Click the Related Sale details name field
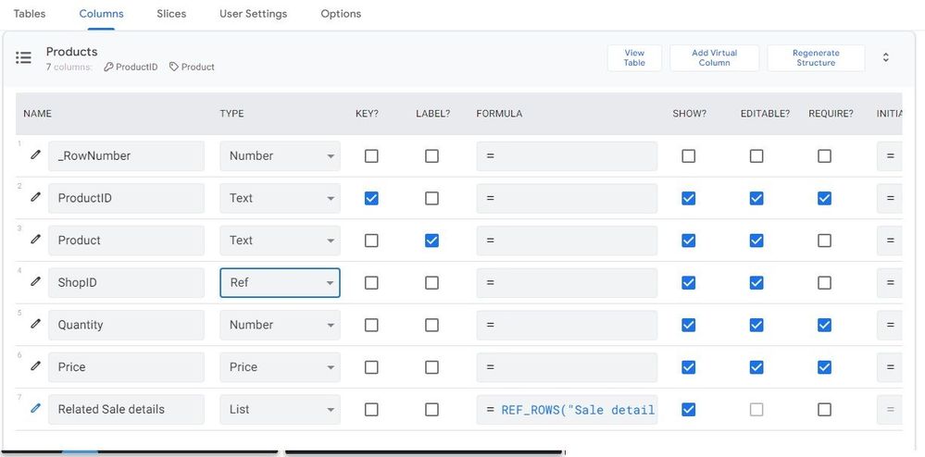This screenshot has width=925, height=457. tap(126, 409)
